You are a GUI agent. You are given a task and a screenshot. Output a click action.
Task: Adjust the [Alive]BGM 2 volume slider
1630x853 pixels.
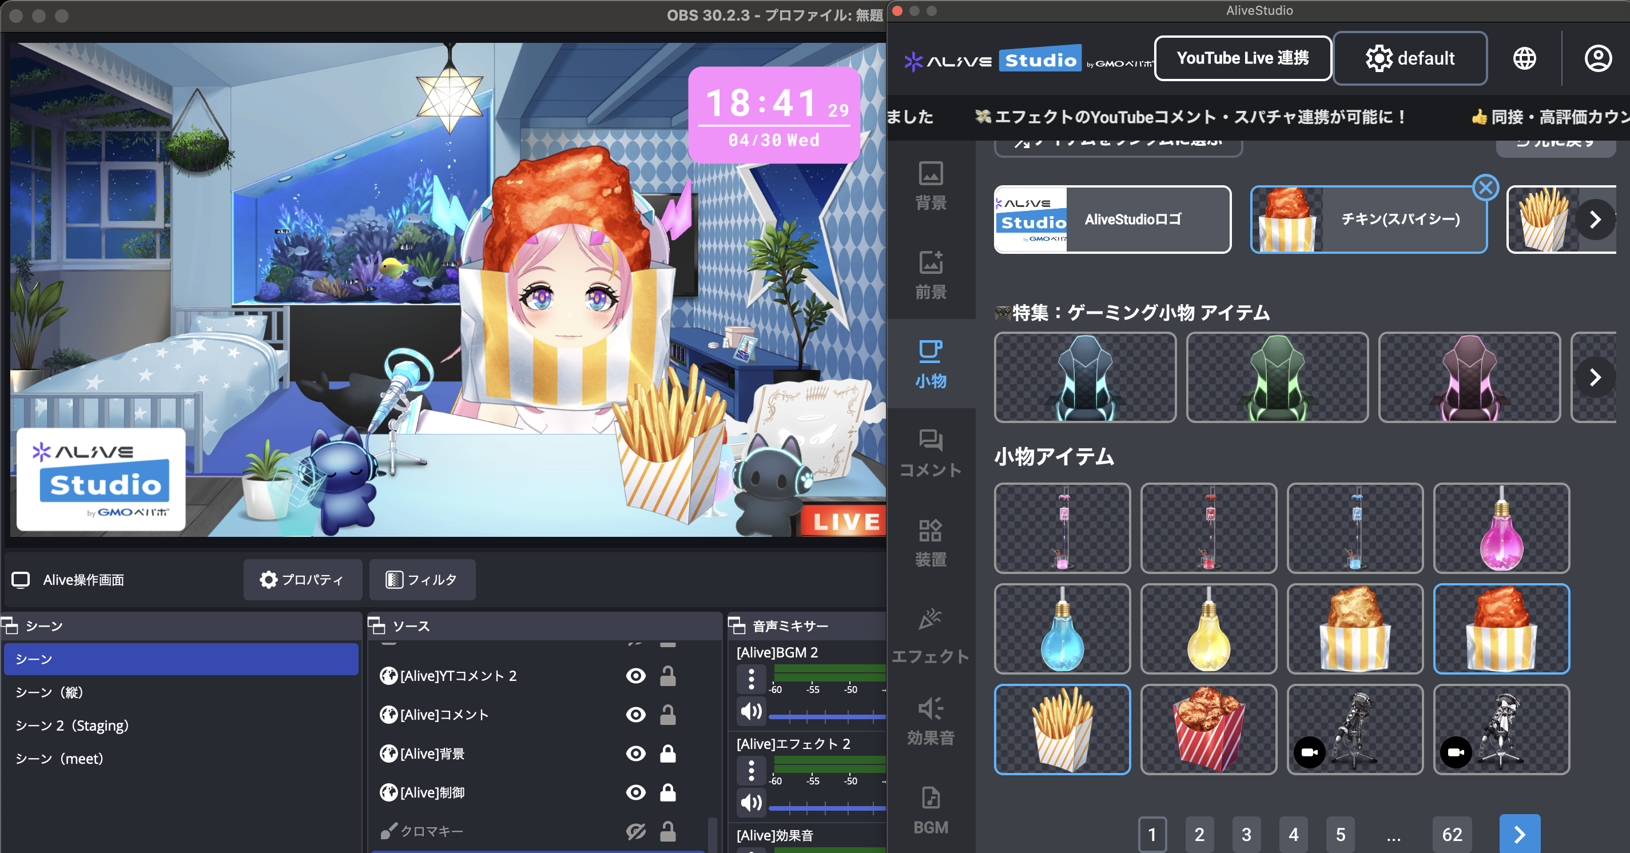(826, 716)
